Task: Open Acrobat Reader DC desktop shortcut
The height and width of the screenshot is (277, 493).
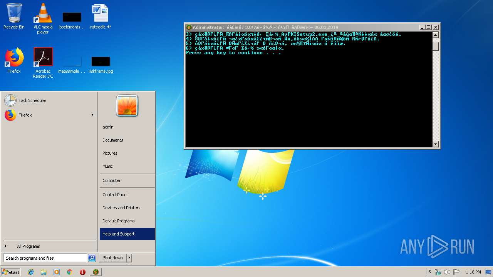Action: click(43, 63)
